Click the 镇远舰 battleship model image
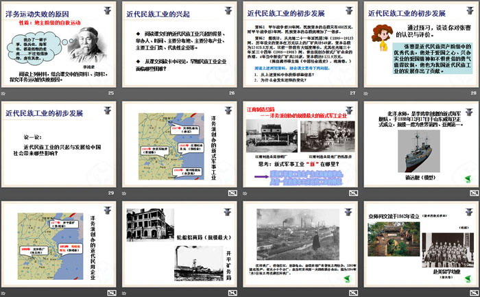This screenshot has height=297, width=480. click(x=419, y=151)
